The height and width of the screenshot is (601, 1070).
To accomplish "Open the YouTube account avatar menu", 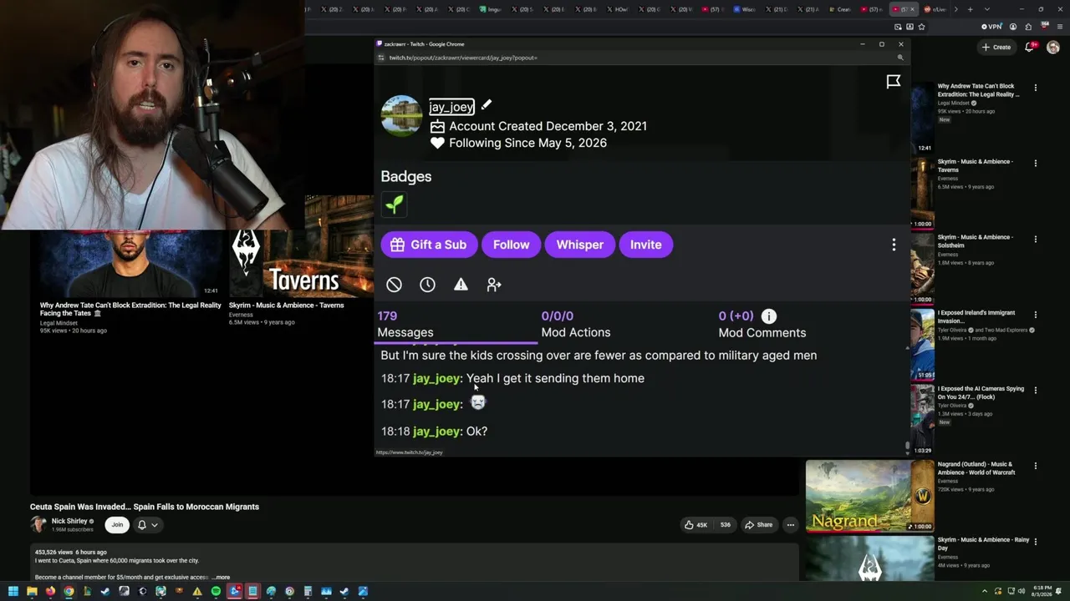I will [x=1053, y=48].
